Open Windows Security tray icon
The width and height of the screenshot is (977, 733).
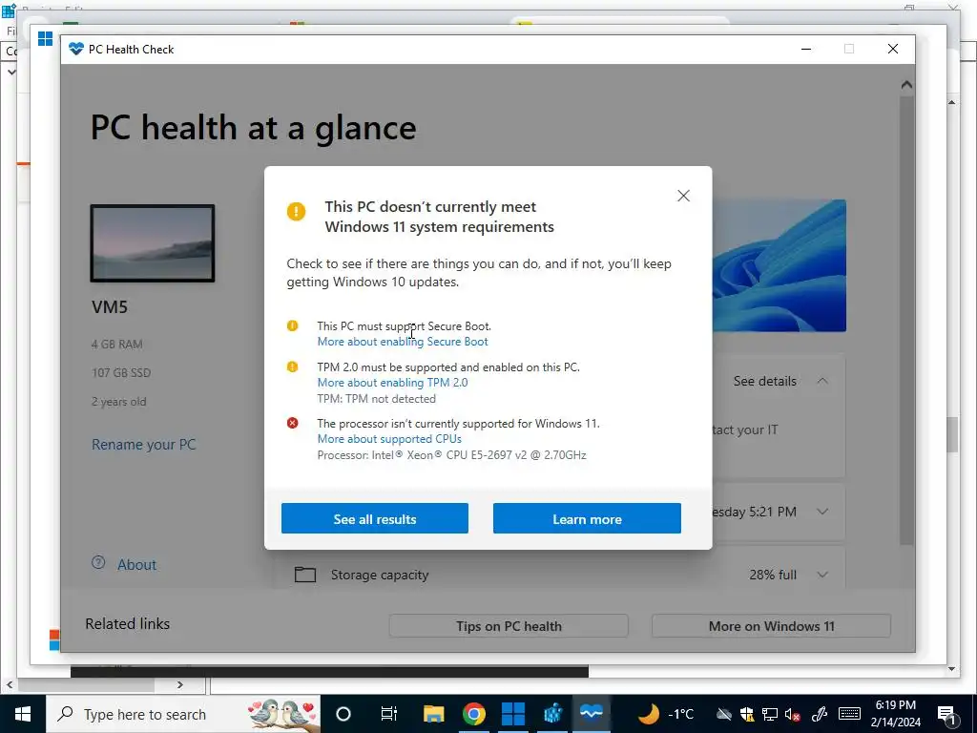click(747, 714)
